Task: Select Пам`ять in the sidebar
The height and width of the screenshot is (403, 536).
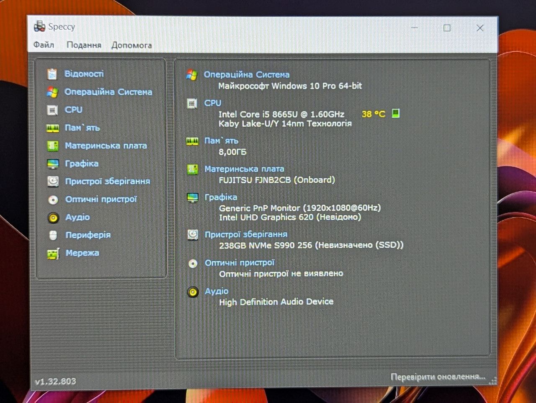Action: tap(82, 128)
